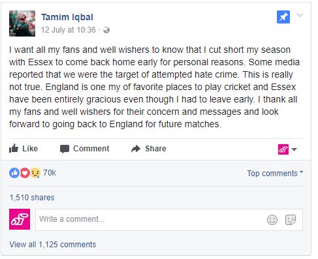Click the pink page avatar beside Share row
Screen dimensions: 318x259
(x=283, y=149)
